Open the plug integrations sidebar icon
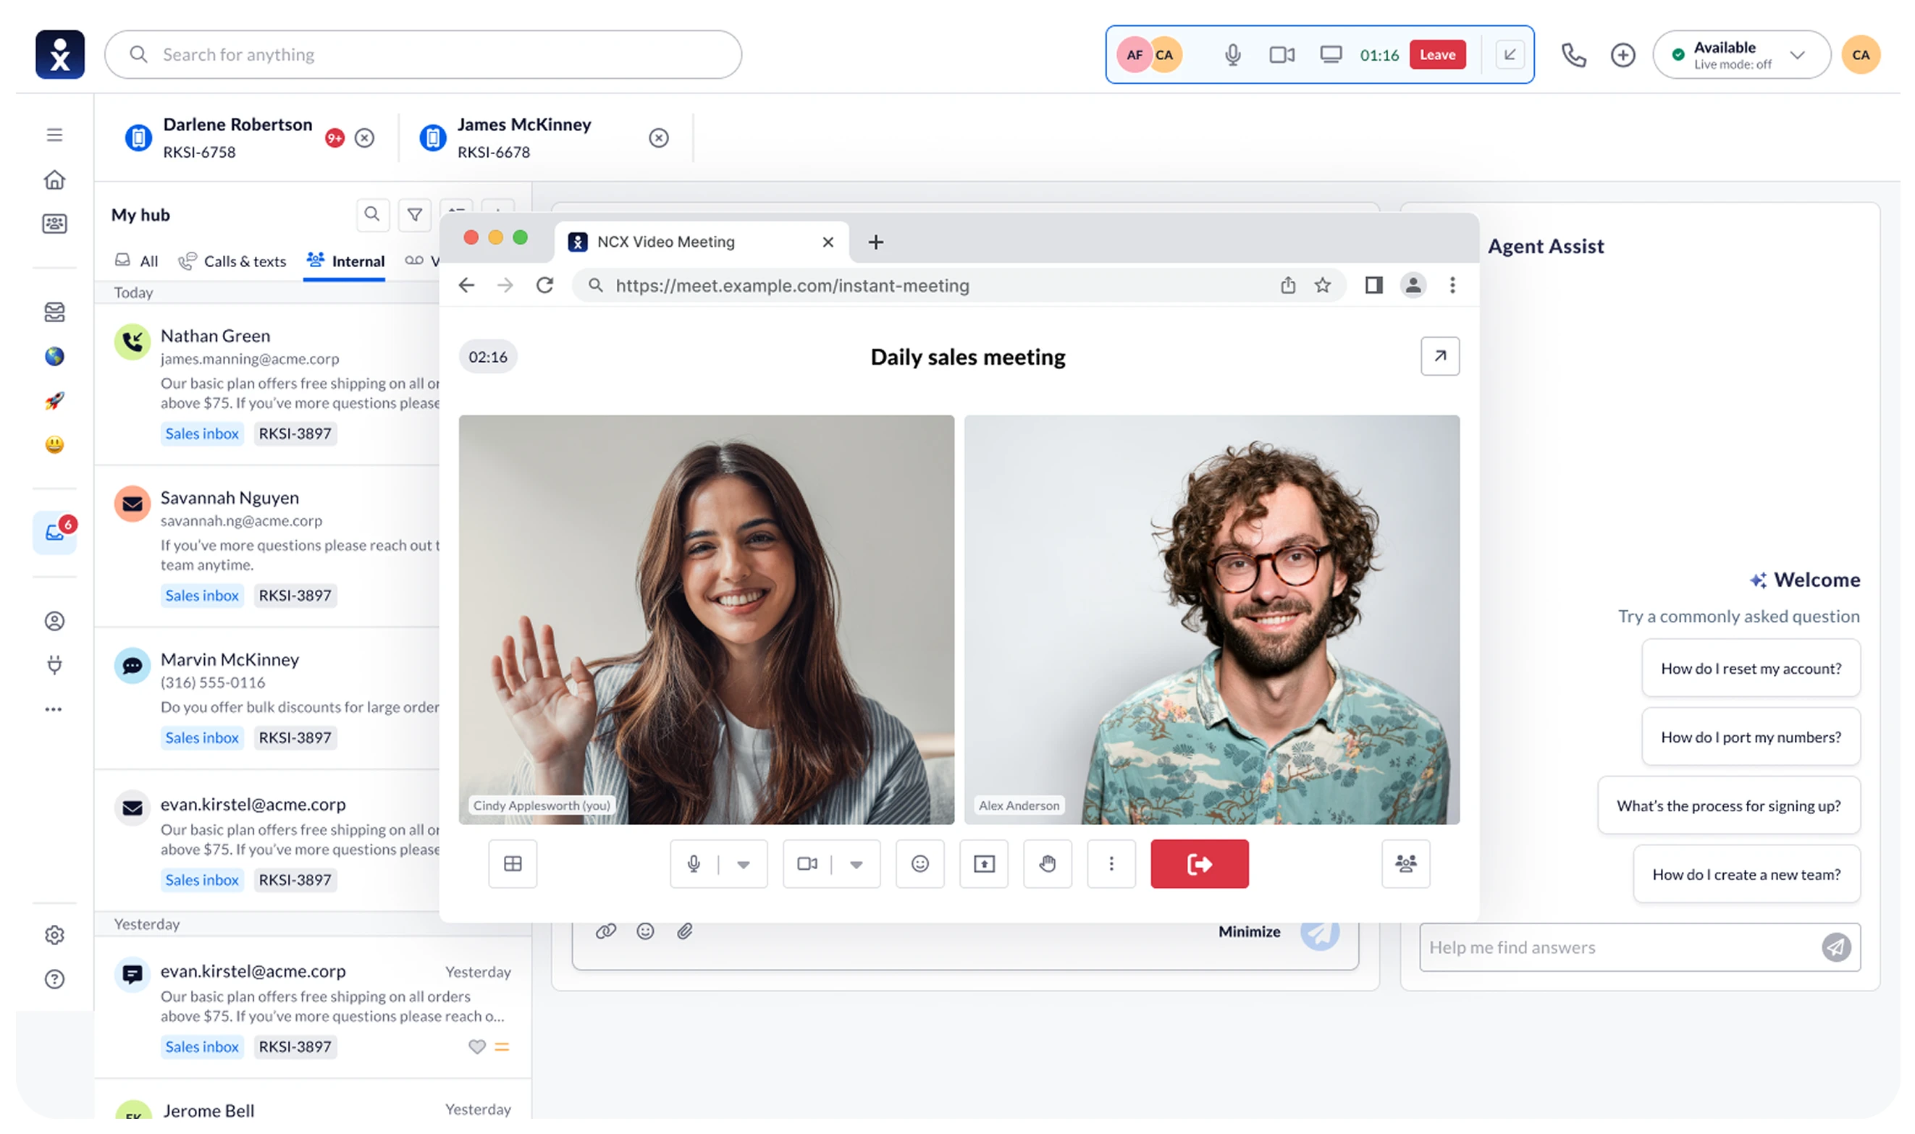This screenshot has width=1915, height=1134. click(x=54, y=665)
